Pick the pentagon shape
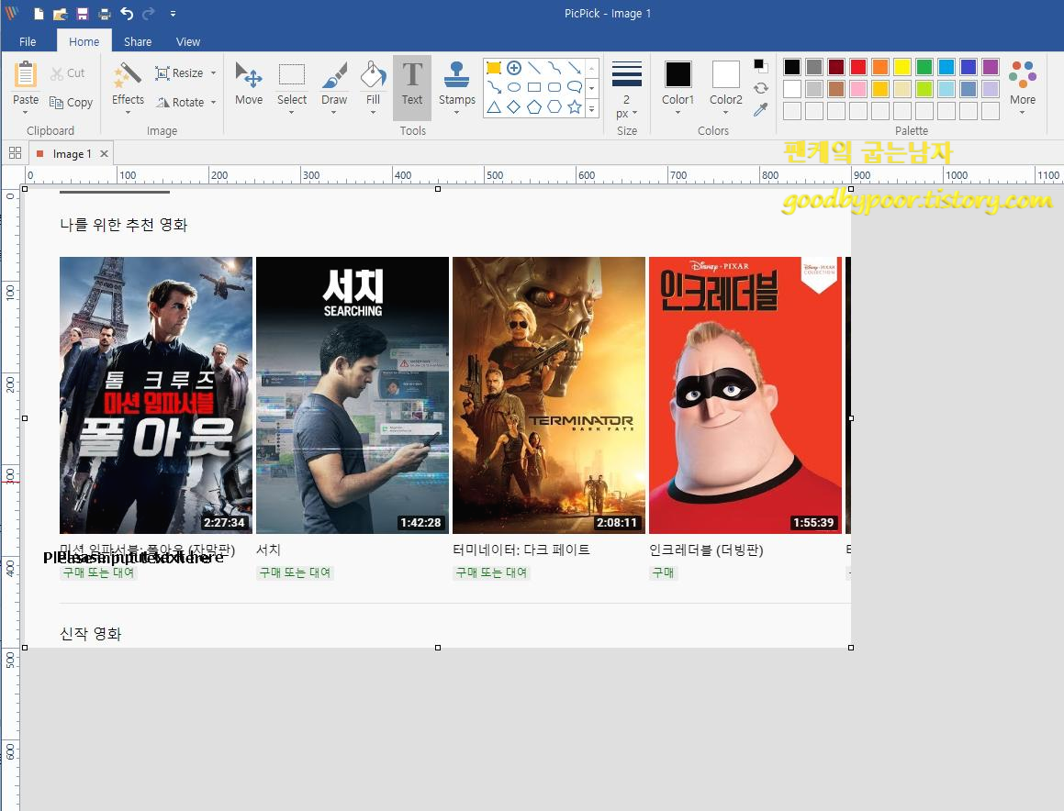This screenshot has height=811, width=1064. tap(534, 107)
